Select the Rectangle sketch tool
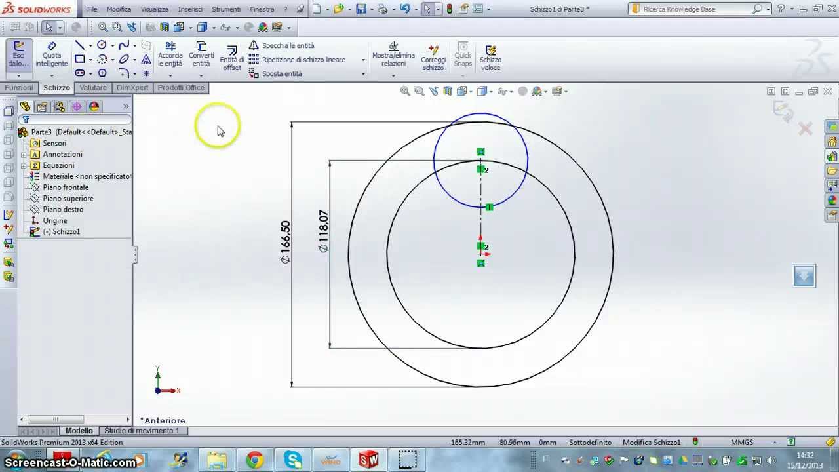 click(80, 59)
